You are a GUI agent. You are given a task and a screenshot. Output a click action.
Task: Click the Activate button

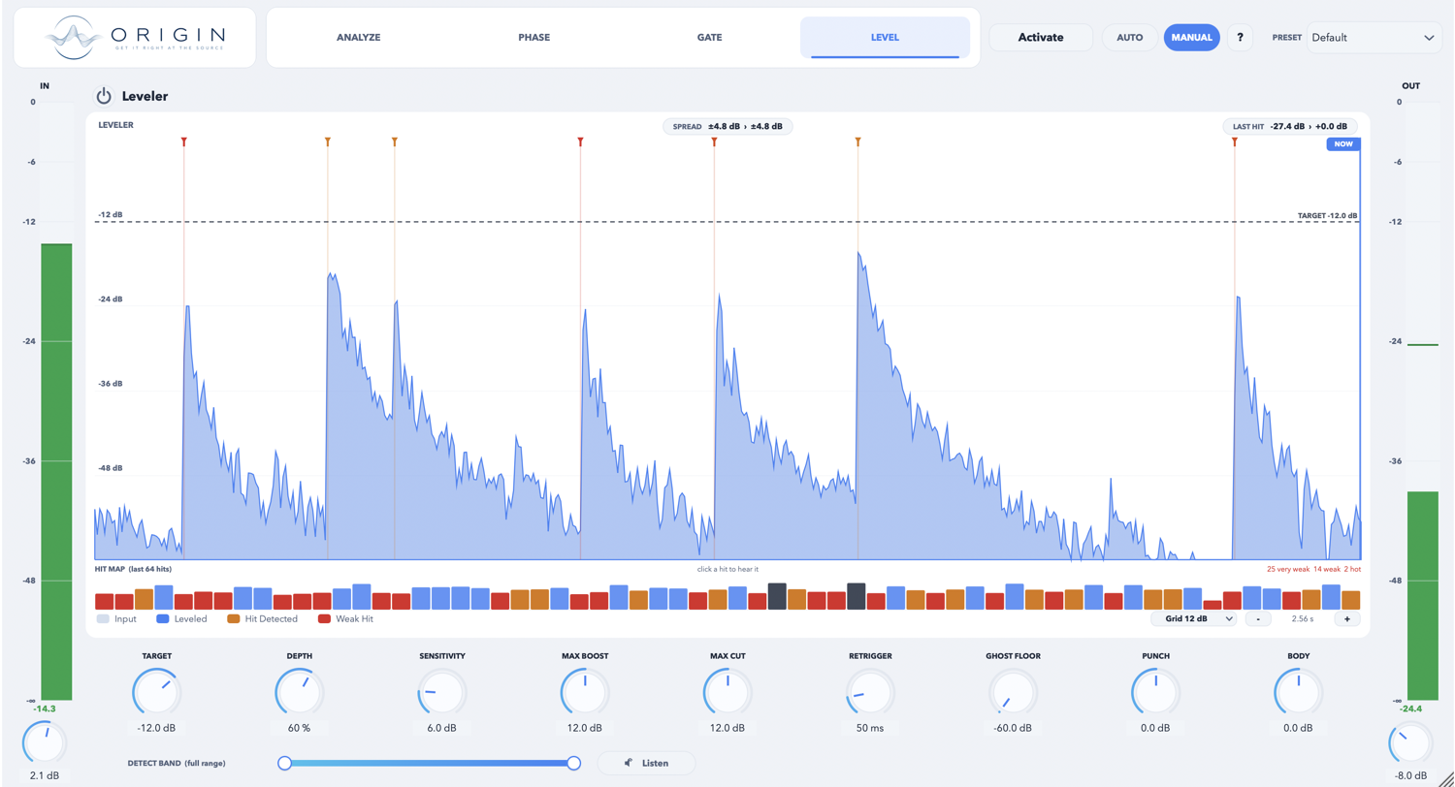point(1041,38)
